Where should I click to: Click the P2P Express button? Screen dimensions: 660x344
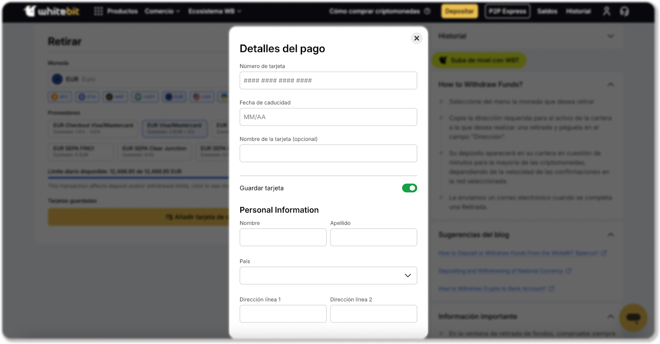[x=507, y=11]
